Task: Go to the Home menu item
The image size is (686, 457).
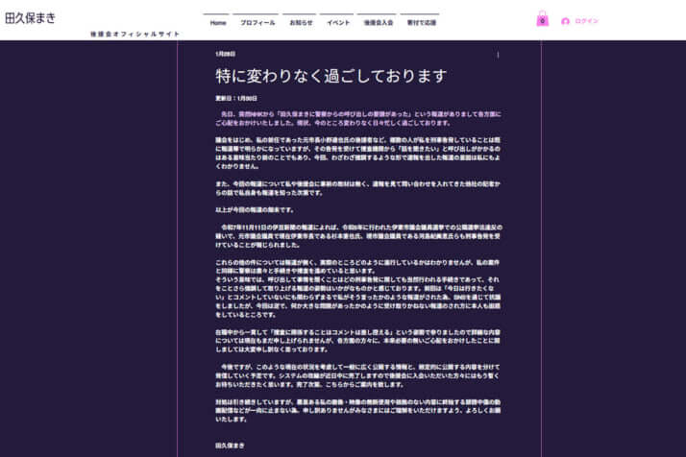Action: pyautogui.click(x=218, y=23)
